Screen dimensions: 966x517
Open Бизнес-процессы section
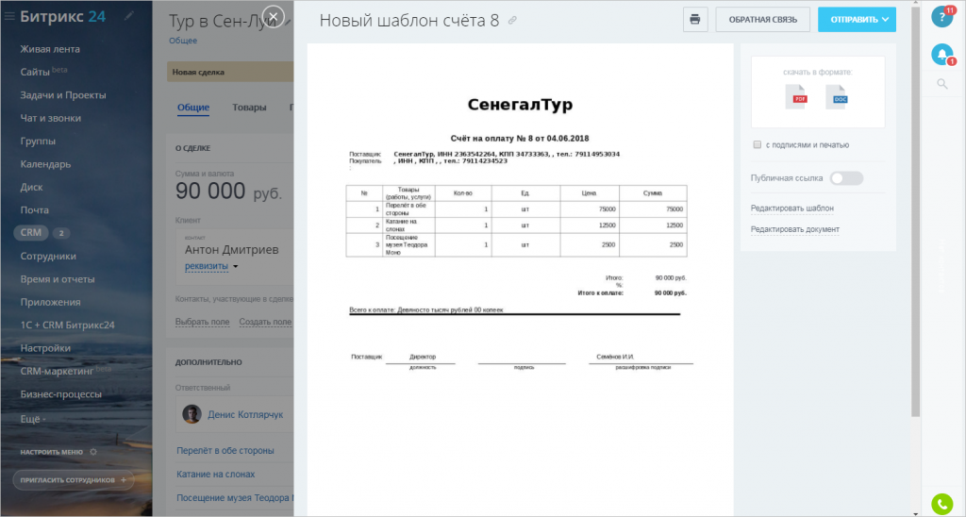(x=61, y=394)
